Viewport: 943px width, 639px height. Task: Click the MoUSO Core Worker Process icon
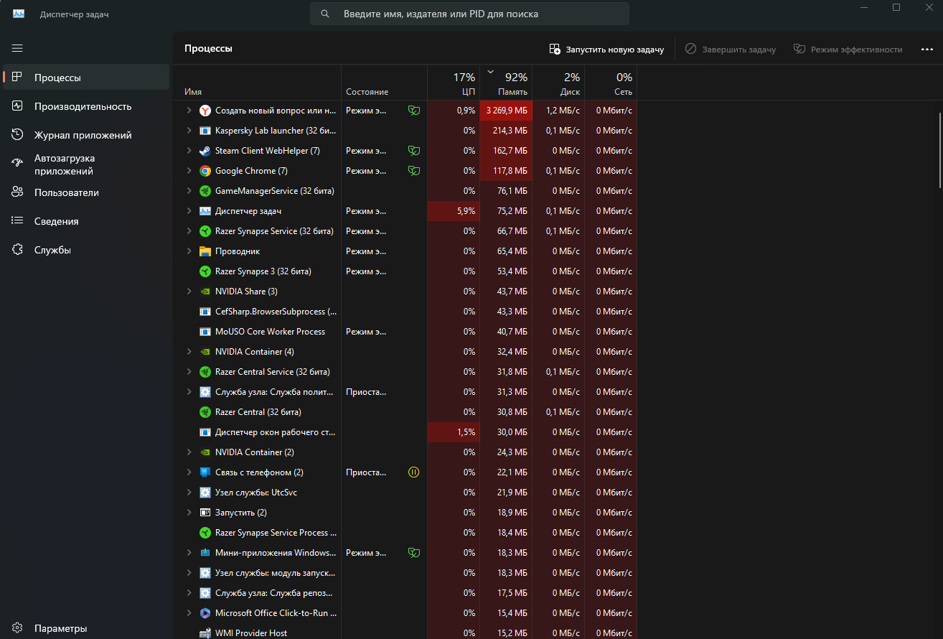pos(205,332)
